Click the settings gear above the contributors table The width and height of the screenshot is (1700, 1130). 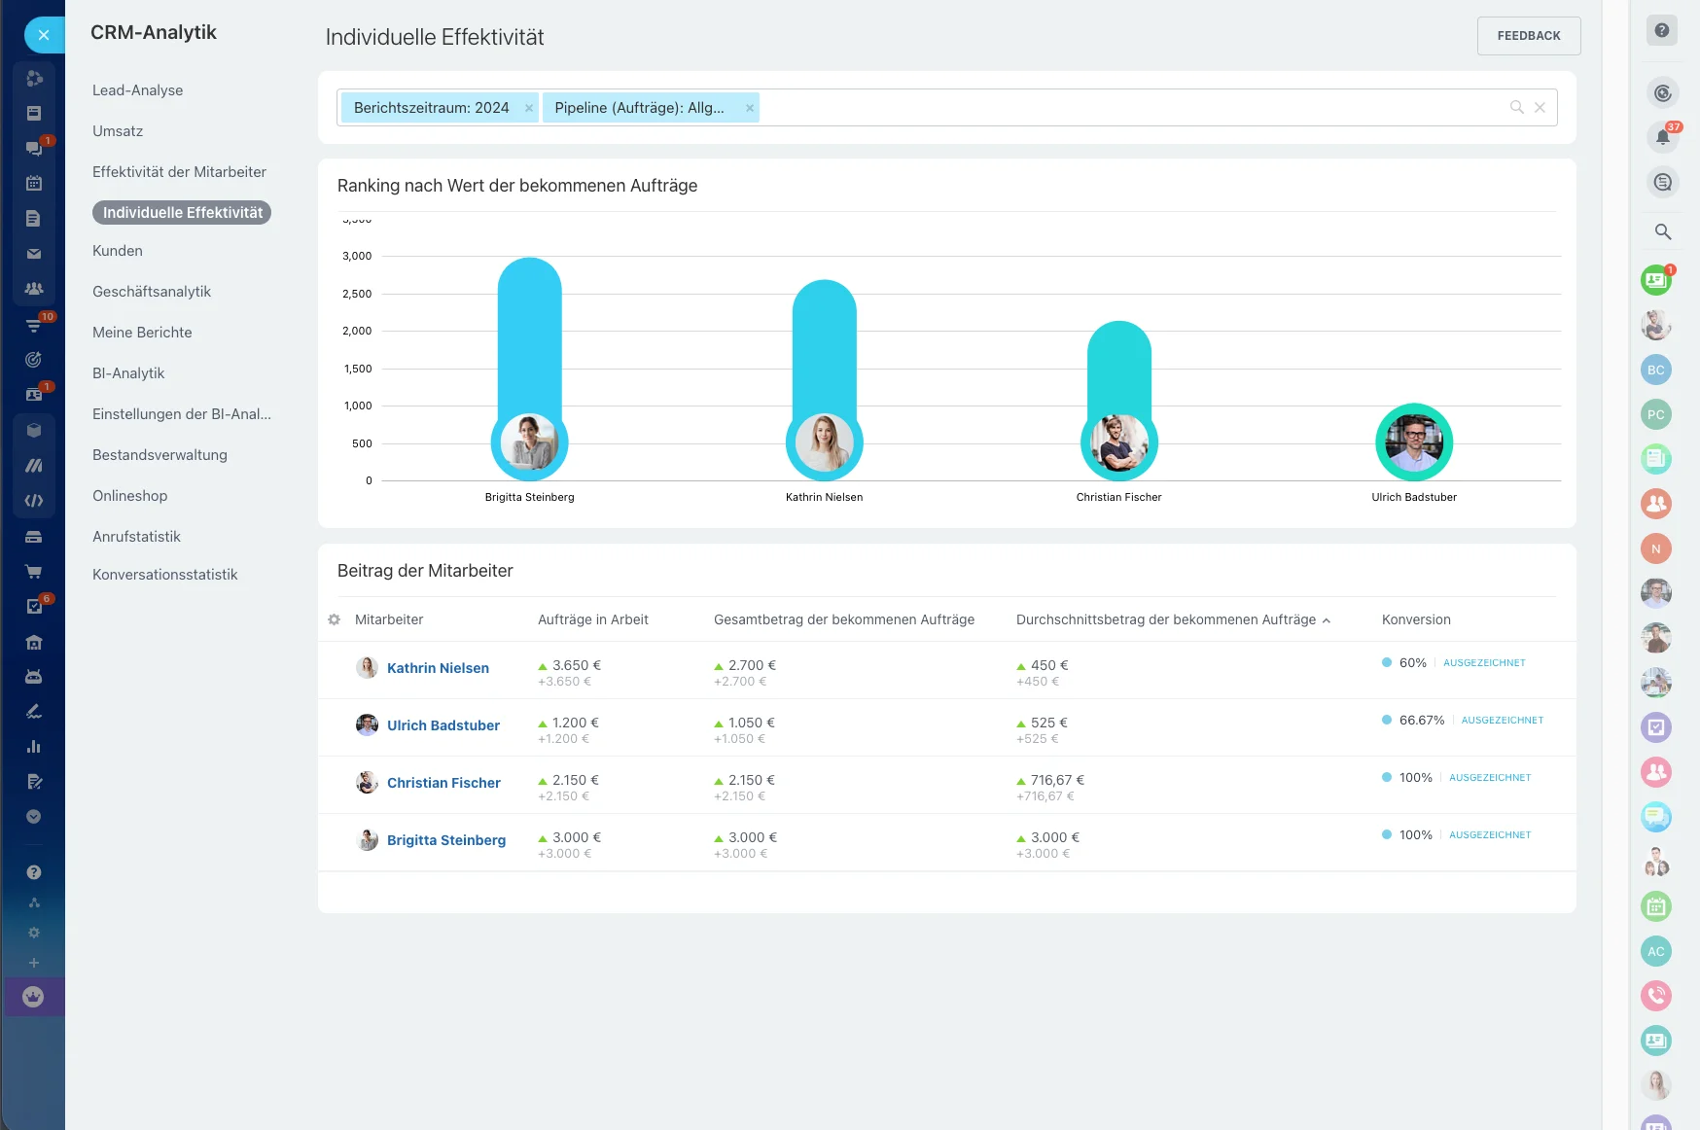click(334, 619)
